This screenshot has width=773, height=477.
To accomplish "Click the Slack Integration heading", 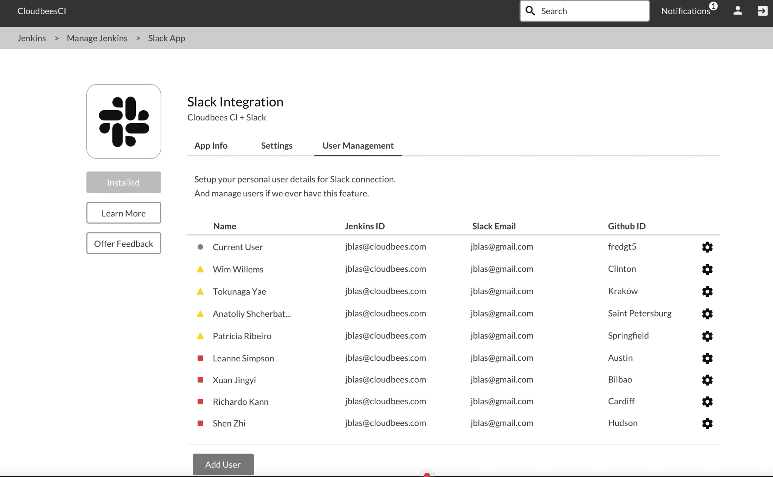I will pyautogui.click(x=235, y=102).
